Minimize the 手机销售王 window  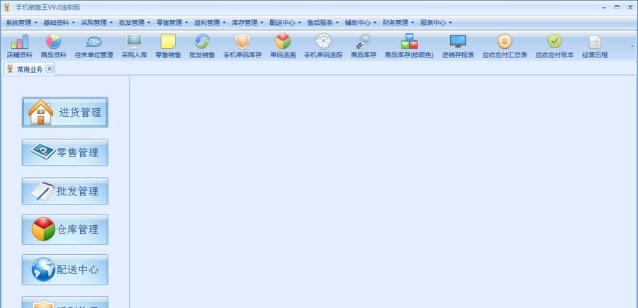pos(604,7)
